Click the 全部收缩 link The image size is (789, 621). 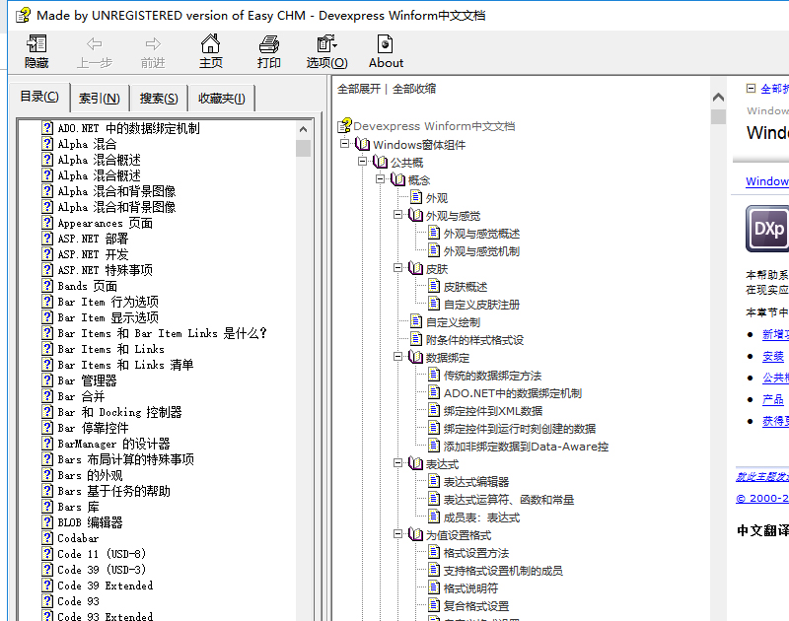[x=414, y=89]
